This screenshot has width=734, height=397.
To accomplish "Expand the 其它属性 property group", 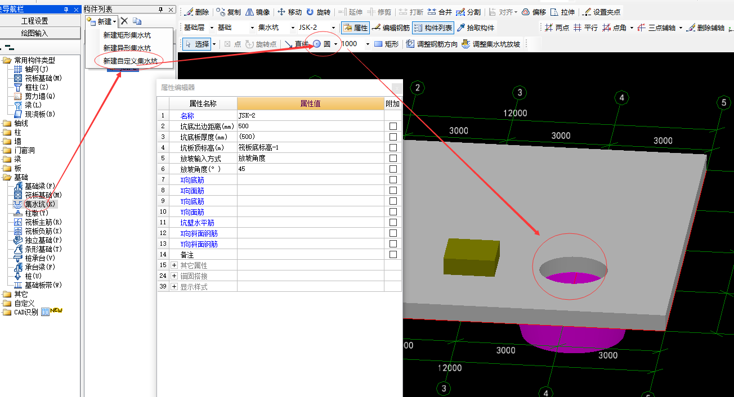I will point(174,265).
